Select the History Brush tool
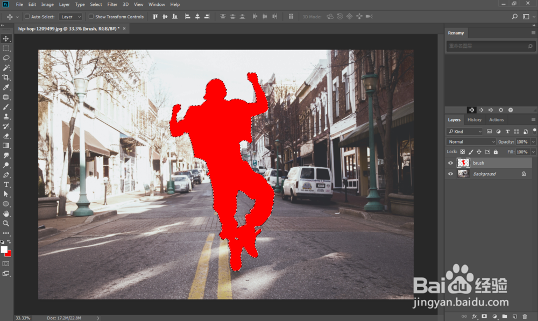538x321 pixels. point(6,126)
